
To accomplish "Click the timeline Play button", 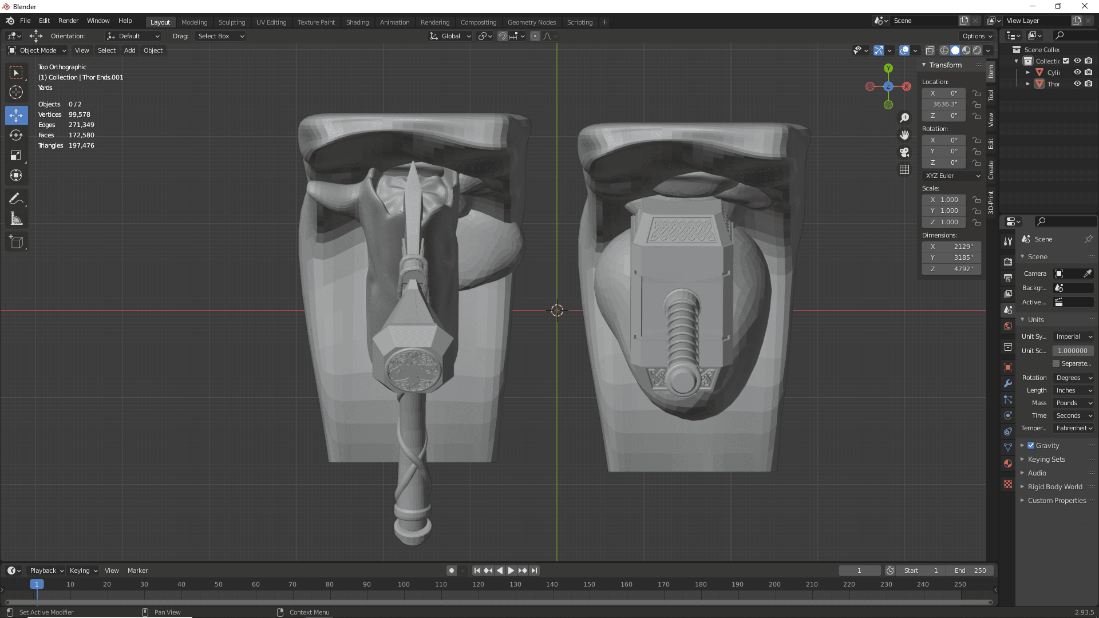I will [511, 571].
